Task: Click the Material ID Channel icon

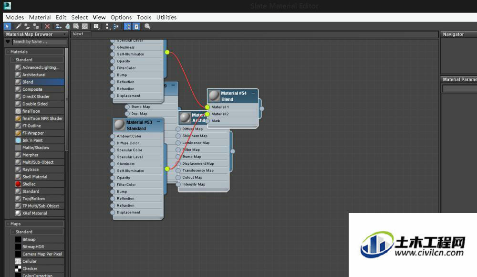Action: tap(96, 27)
